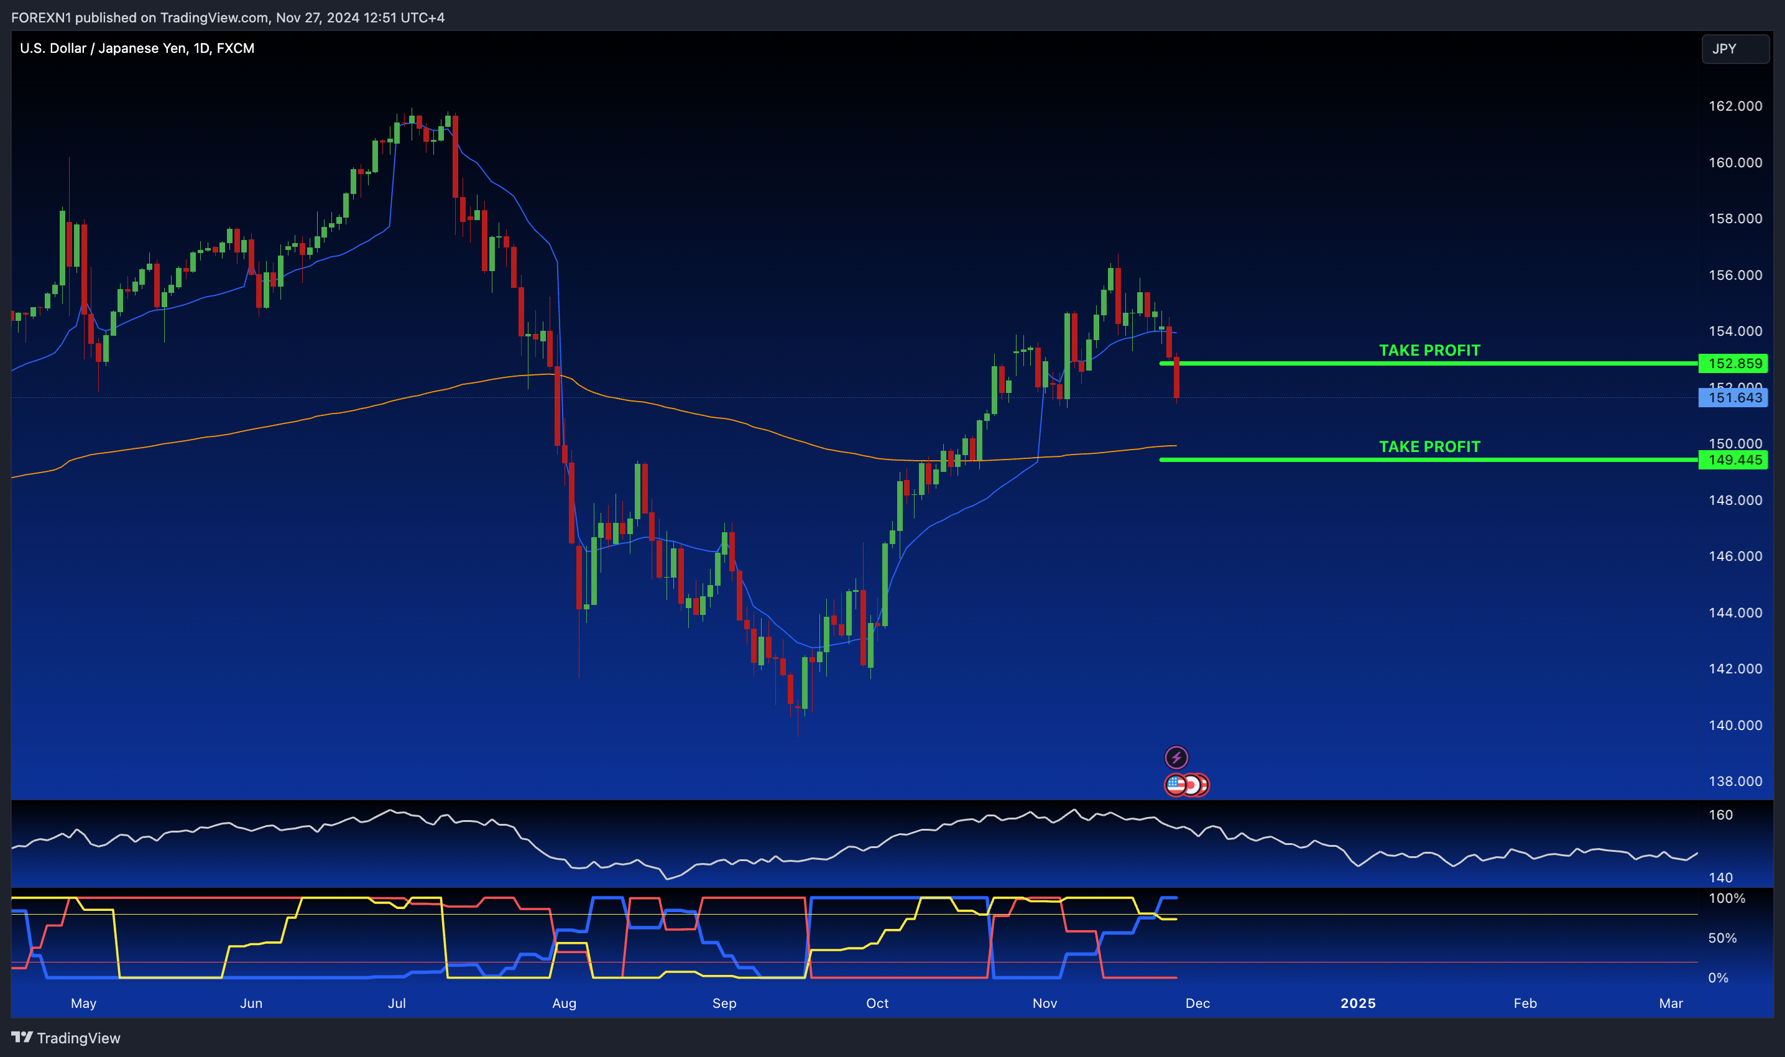Viewport: 1785px width, 1057px height.
Task: Click the 2025 label on time axis
Action: coord(1358,1003)
